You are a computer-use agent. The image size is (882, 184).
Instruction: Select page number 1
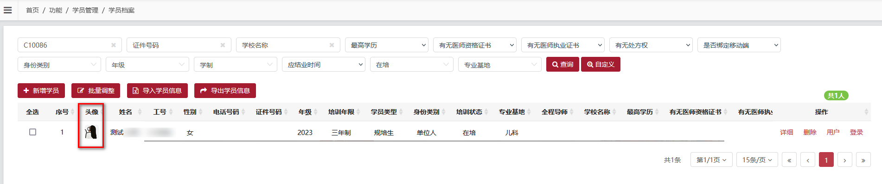click(826, 160)
